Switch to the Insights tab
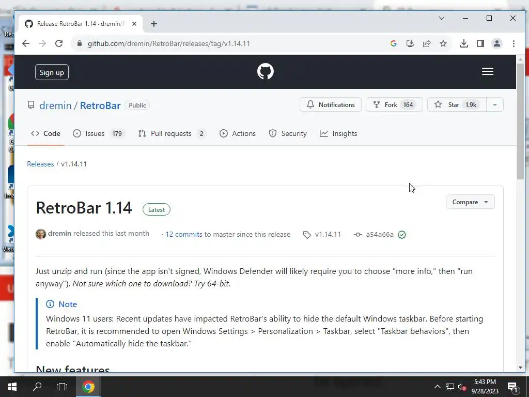The width and height of the screenshot is (529, 397). pos(338,134)
